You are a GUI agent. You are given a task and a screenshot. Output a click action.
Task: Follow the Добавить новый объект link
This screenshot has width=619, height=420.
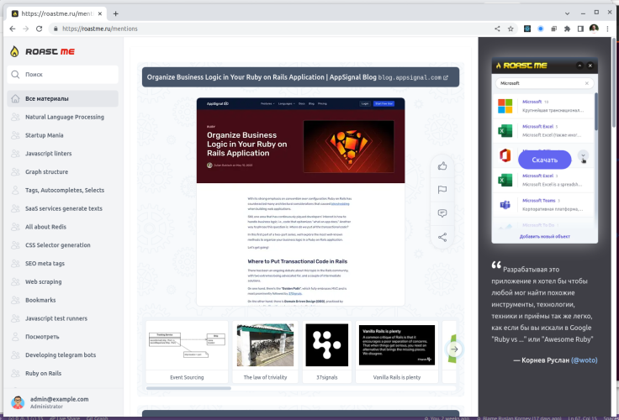[544, 237]
